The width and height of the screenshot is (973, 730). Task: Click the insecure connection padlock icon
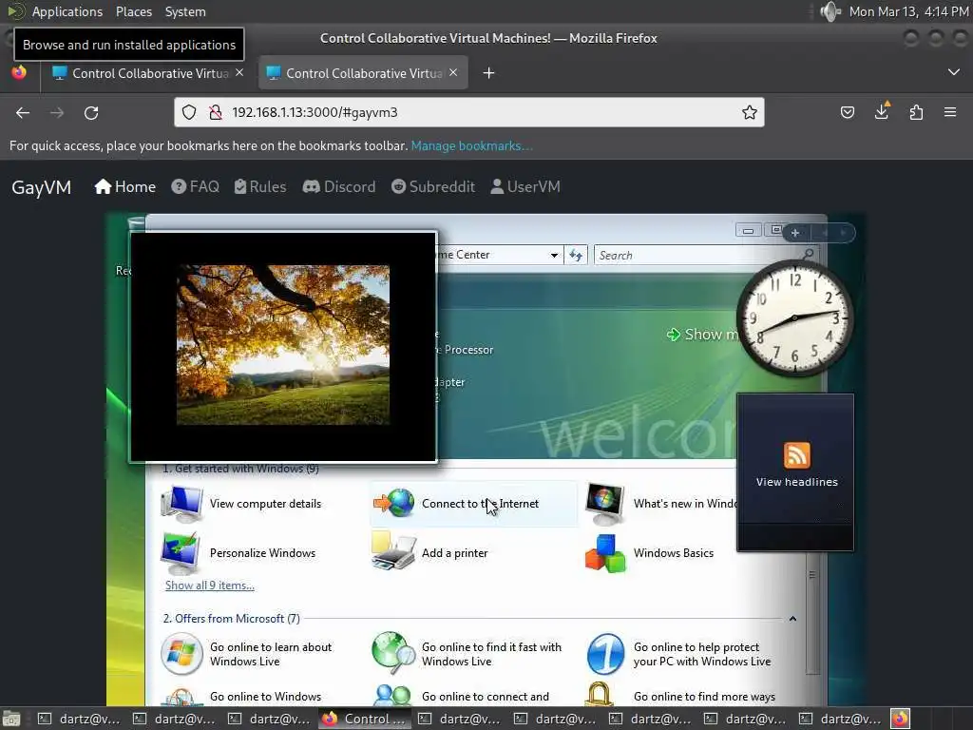pyautogui.click(x=216, y=112)
